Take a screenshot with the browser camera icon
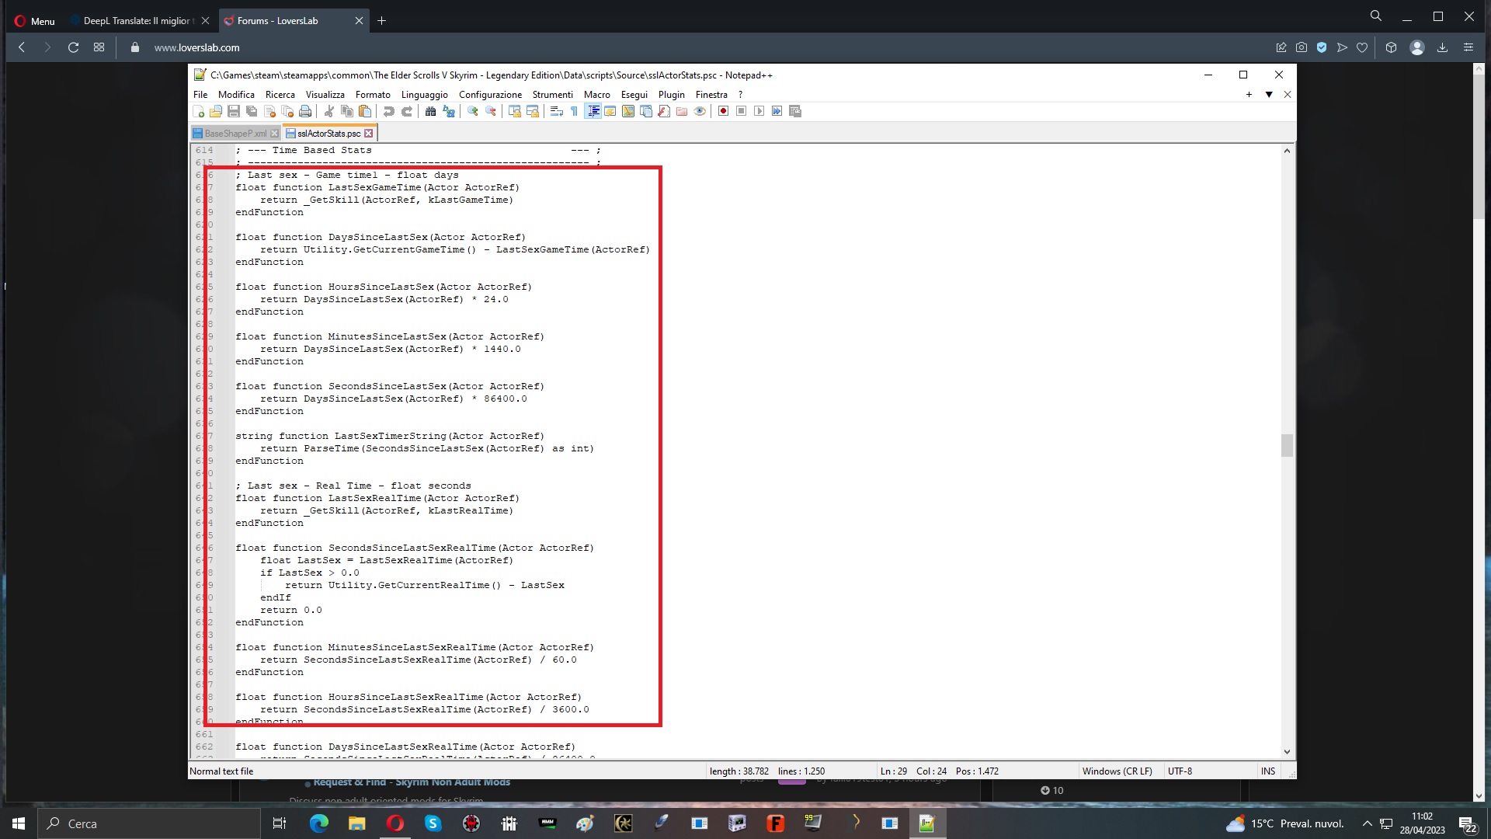The height and width of the screenshot is (839, 1491). point(1302,47)
